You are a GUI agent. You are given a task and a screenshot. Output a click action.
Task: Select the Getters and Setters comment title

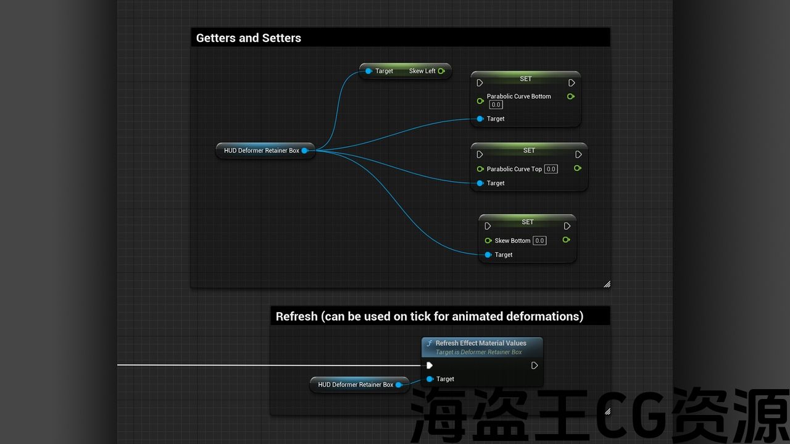click(249, 38)
